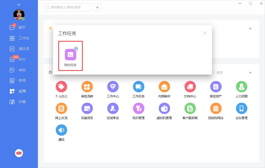Go to 待办 in sidebar
Viewport: 265px width, 168px height.
pyautogui.click(x=19, y=59)
